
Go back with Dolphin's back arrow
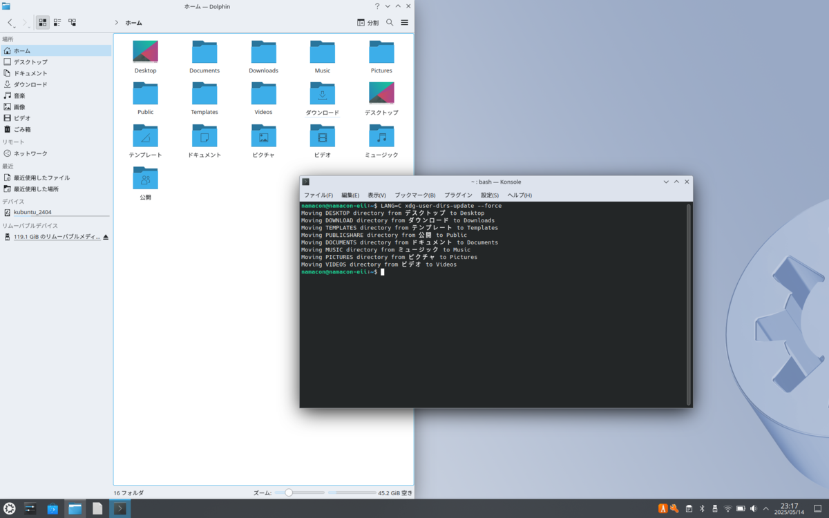tap(10, 23)
